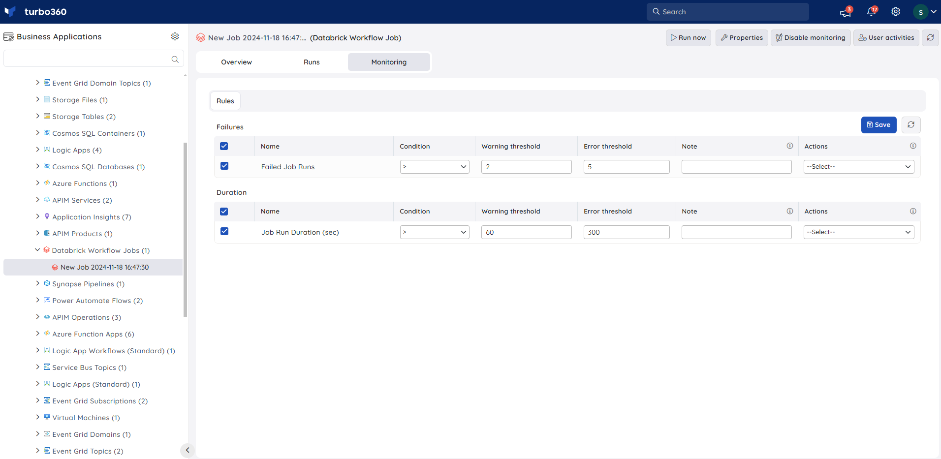This screenshot has height=459, width=941.
Task: Open the announcements megaphone icon
Action: point(845,12)
